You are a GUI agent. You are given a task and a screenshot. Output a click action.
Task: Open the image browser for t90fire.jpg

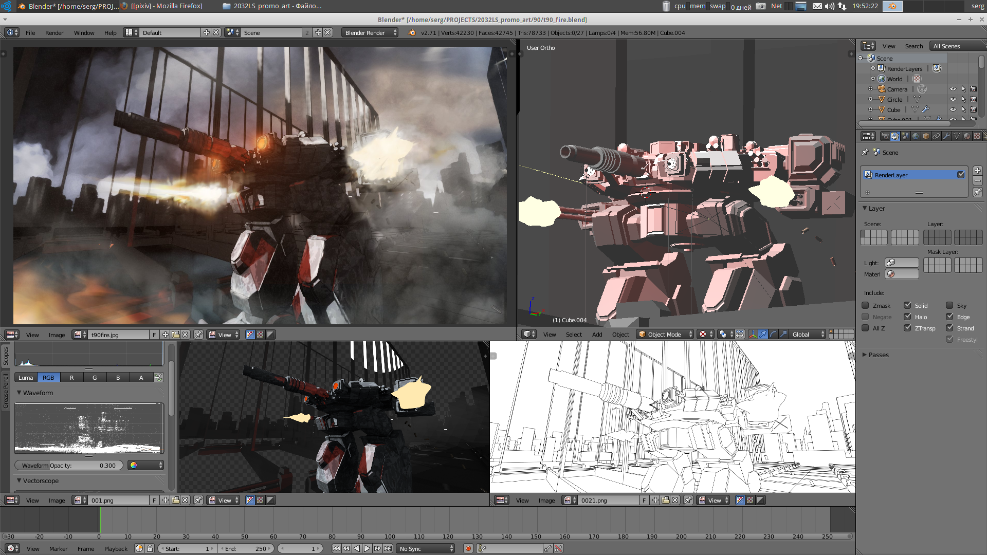(x=79, y=335)
